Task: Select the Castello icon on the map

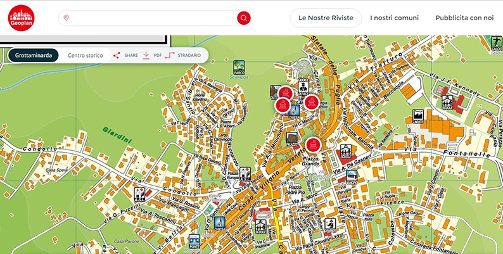Action: coord(274,92)
